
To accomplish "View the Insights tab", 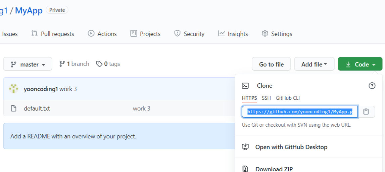I will (x=233, y=34).
